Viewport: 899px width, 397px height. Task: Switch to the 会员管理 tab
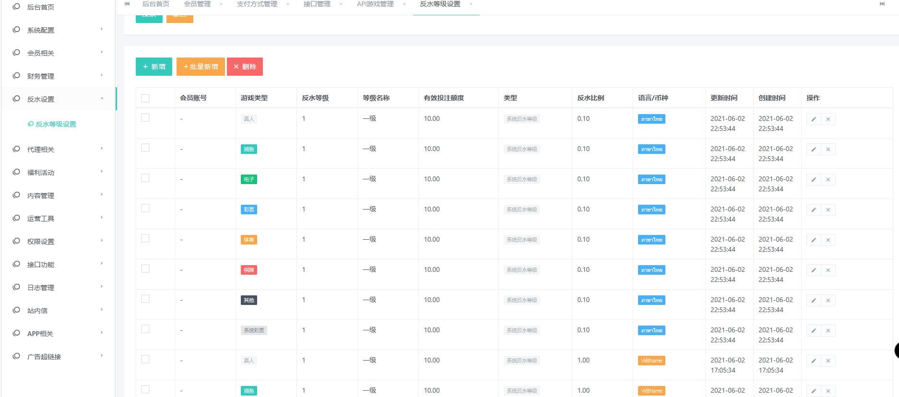pos(197,4)
